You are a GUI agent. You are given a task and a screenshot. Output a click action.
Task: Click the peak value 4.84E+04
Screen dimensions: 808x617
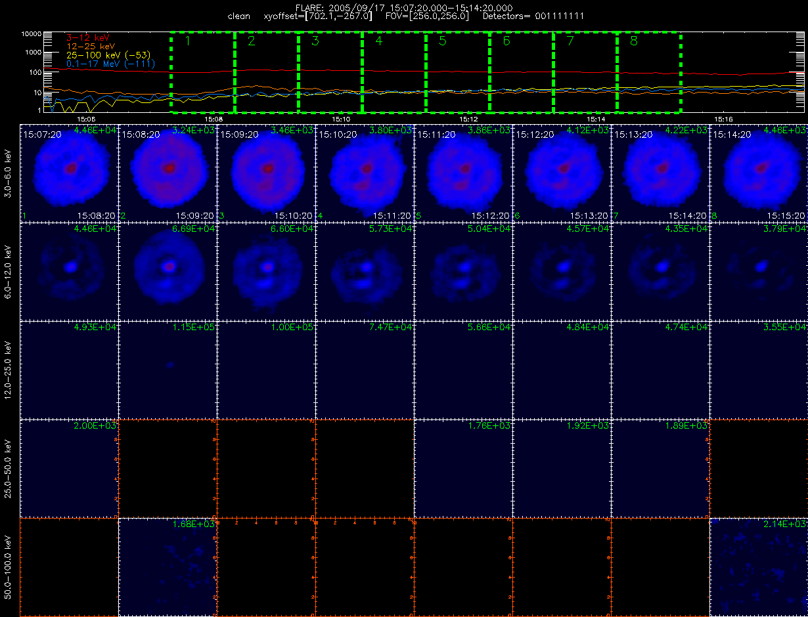click(x=588, y=328)
